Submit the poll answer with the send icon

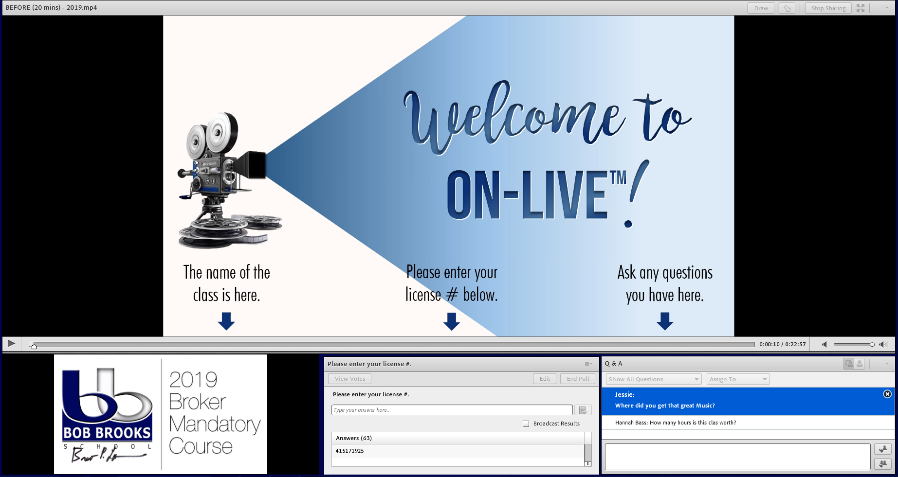pos(583,410)
